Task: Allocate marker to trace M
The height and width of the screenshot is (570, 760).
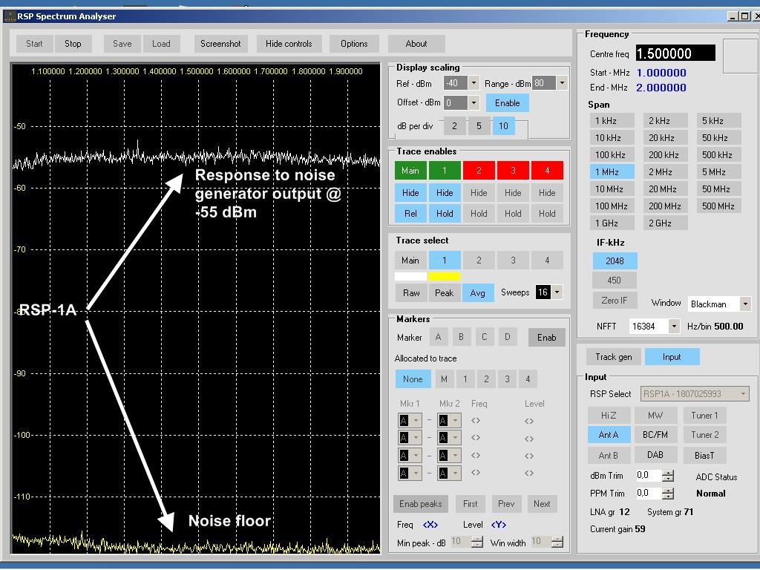Action: [444, 379]
